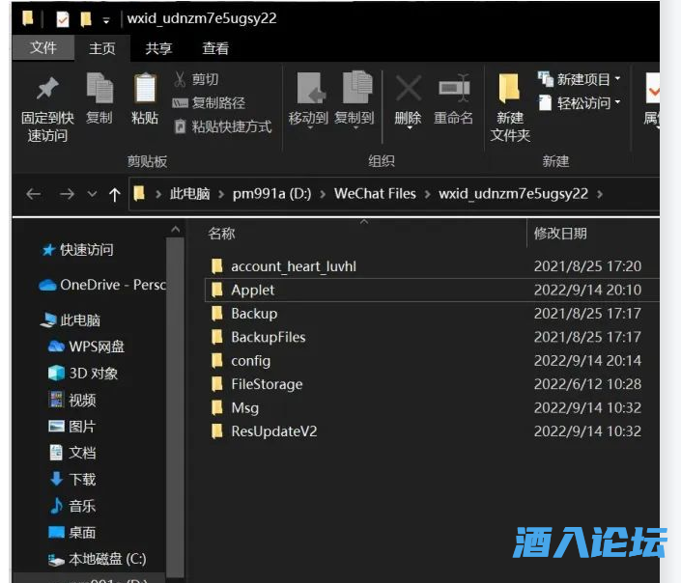Open the Move to (移动到) menu
The height and width of the screenshot is (583, 681).
(308, 101)
